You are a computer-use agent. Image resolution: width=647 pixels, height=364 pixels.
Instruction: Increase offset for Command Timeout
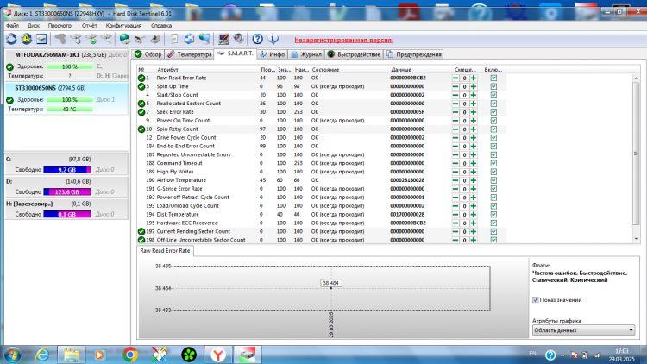click(x=474, y=163)
